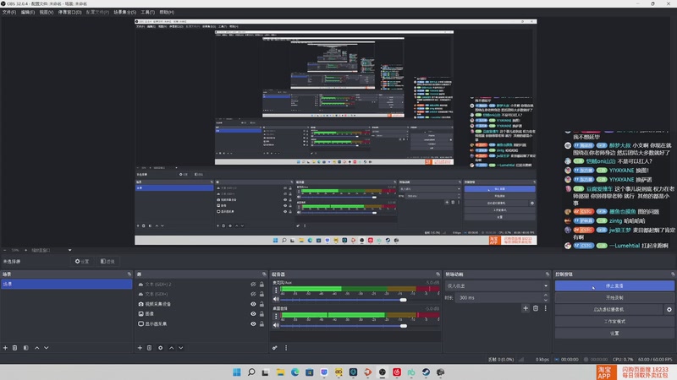Click 开始录制 to start recording
Viewport: 677px width, 380px height.
[614, 298]
